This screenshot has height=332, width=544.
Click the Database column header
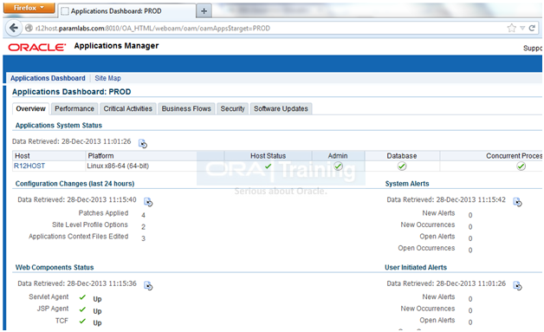[x=402, y=156]
